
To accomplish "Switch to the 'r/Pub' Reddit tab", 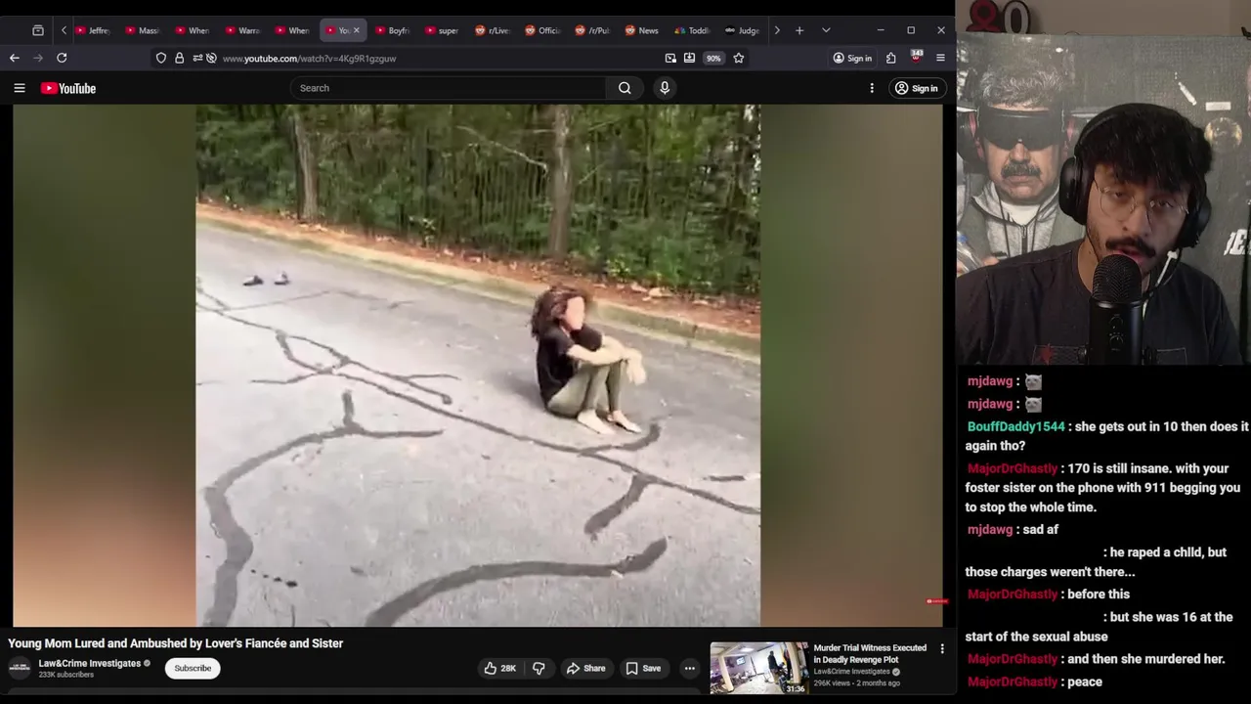I will 592,30.
